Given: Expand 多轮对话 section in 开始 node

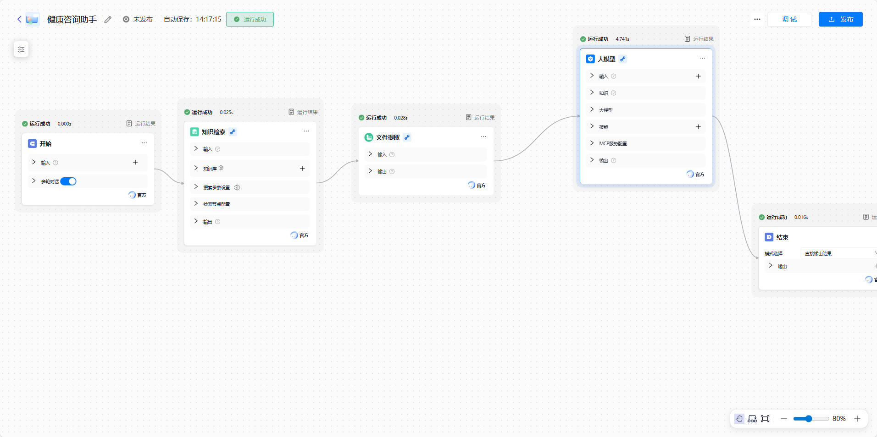Looking at the screenshot, I should click(x=34, y=181).
